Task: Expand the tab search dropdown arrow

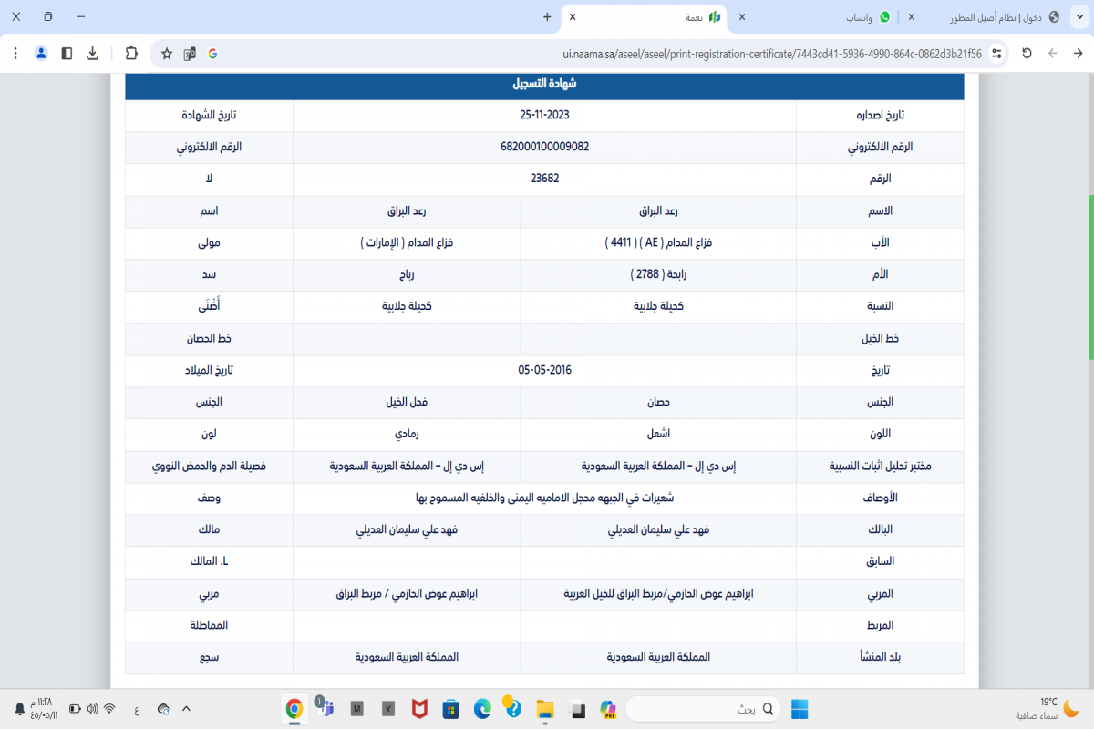Action: click(1079, 16)
